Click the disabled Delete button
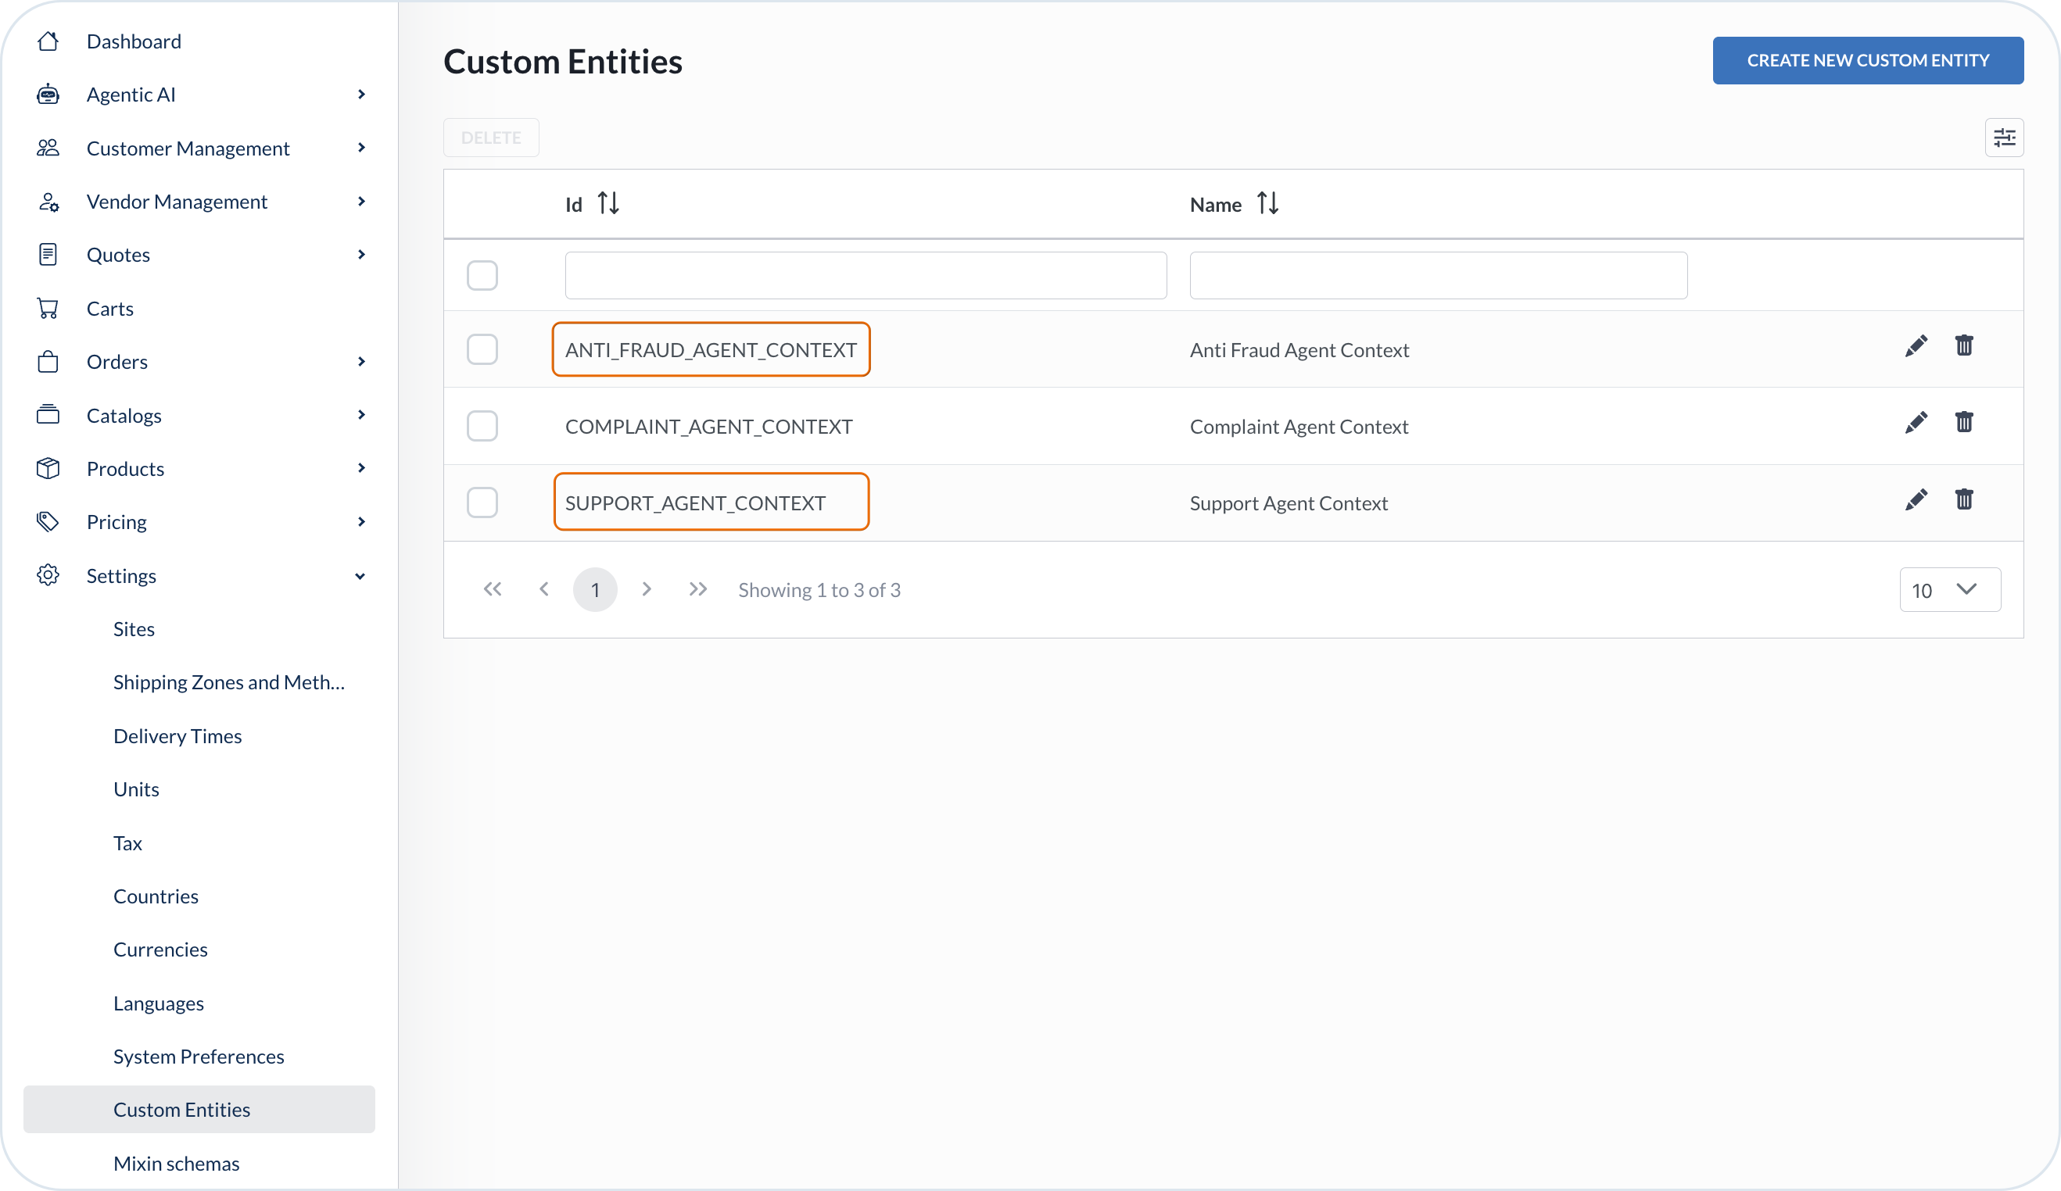This screenshot has width=2061, height=1191. coord(491,138)
